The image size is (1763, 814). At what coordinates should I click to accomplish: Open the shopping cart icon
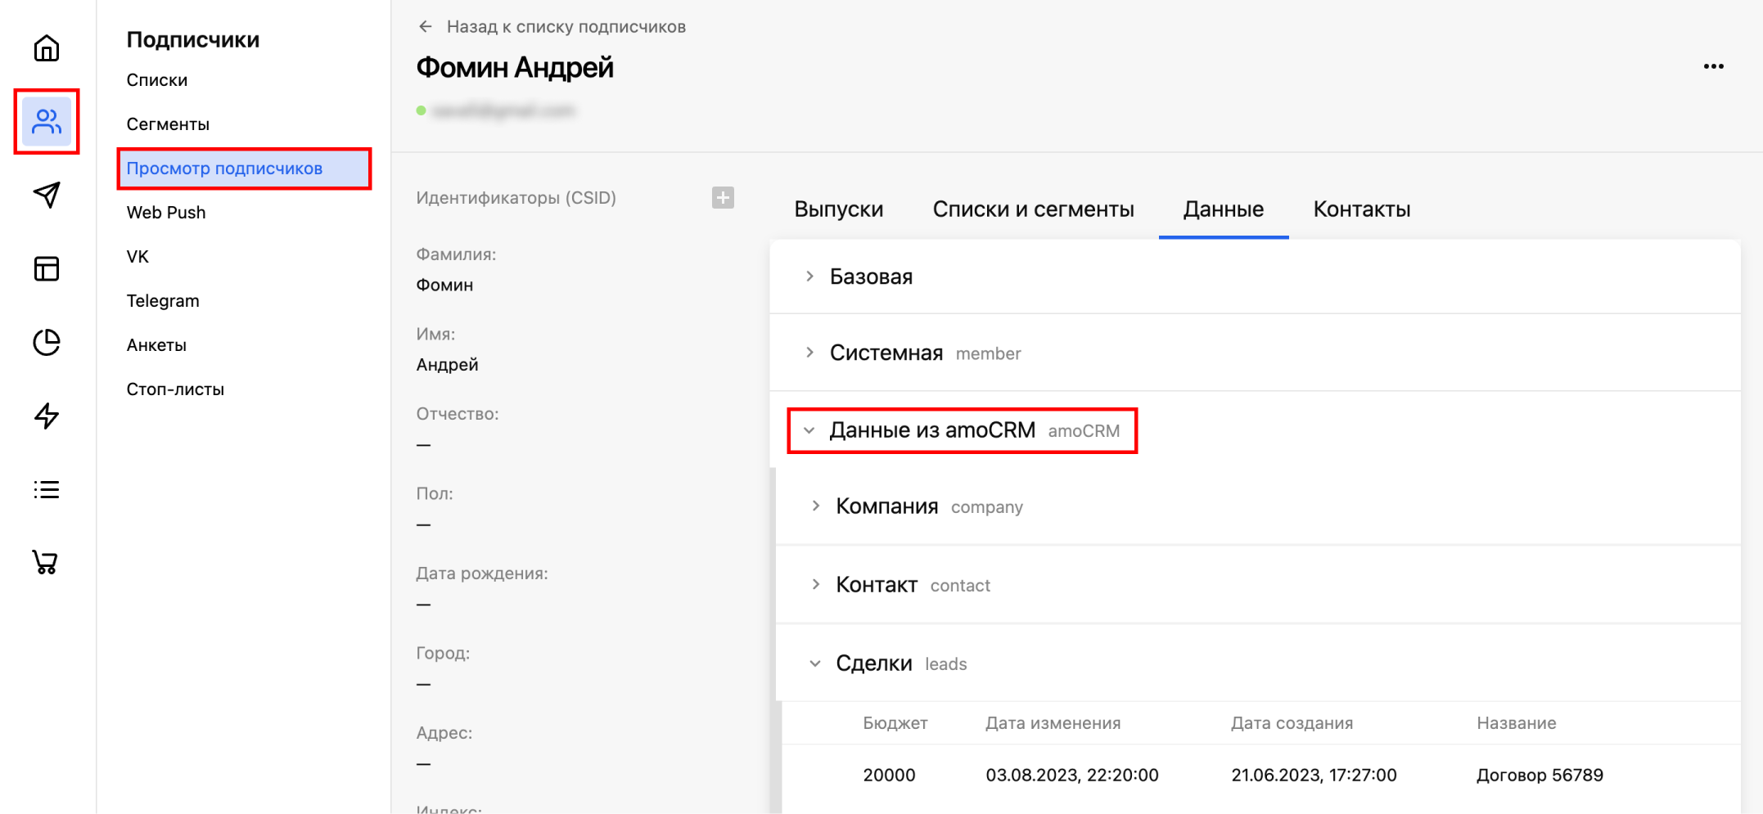click(45, 562)
